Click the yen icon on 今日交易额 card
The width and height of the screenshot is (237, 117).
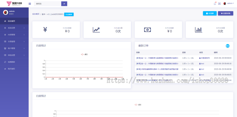point(45,30)
